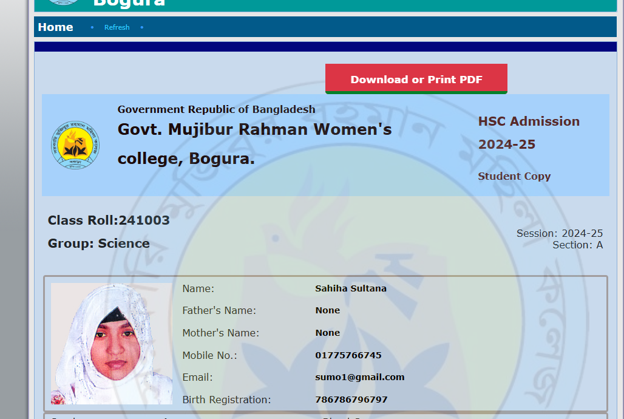Select the Student Copy label
Screen dimensions: 624x419
coord(514,176)
